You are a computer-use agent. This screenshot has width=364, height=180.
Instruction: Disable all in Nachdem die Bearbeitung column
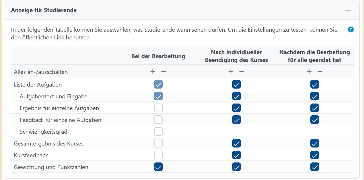point(320,72)
